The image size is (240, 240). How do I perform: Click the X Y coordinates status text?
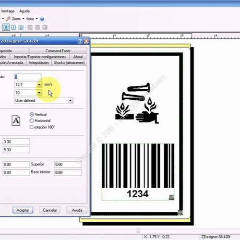coord(156,237)
